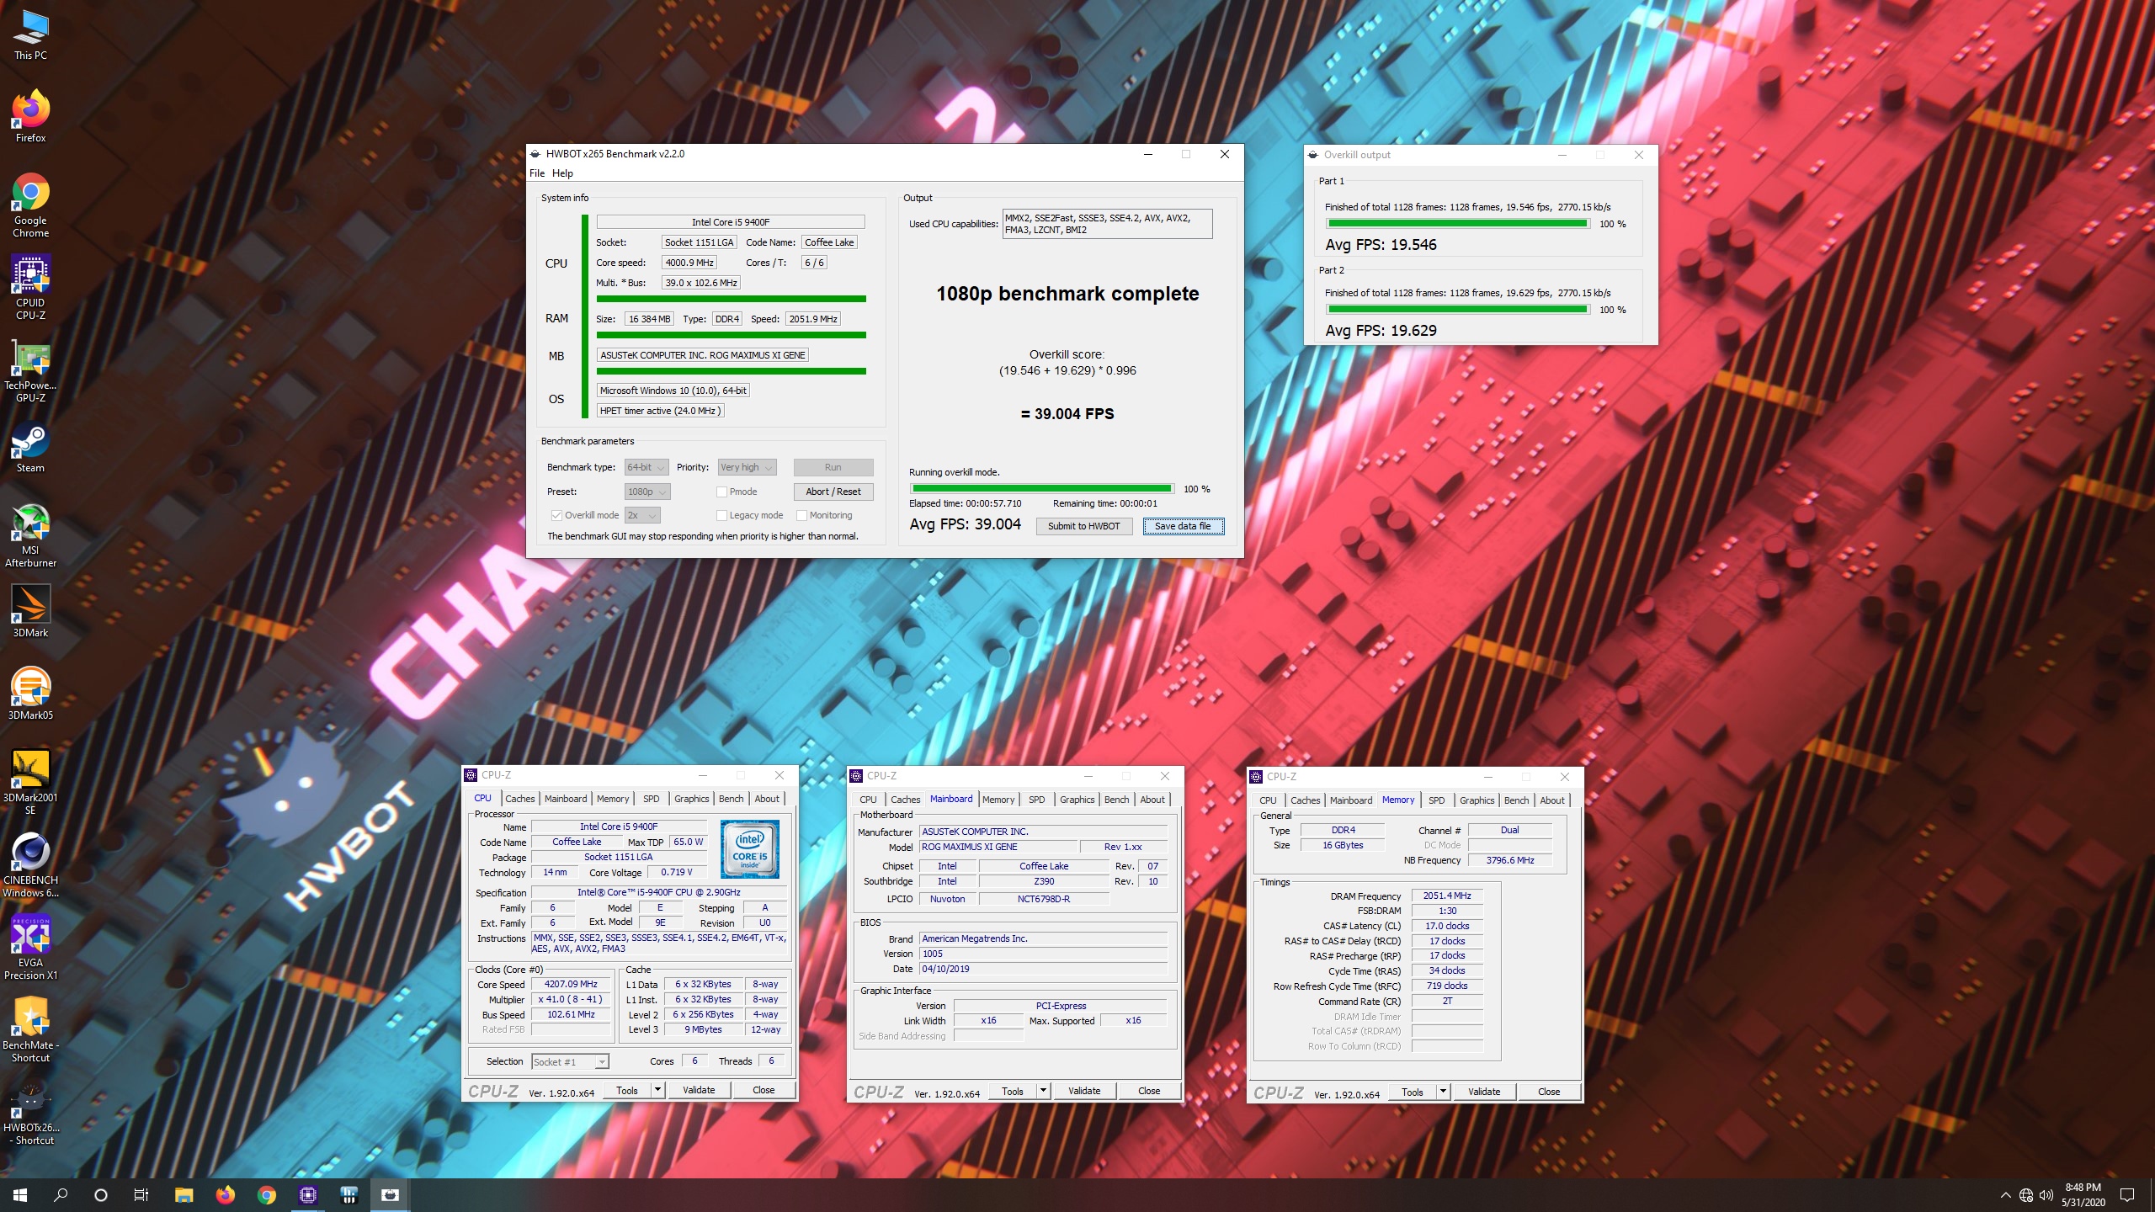Open taskbar clock and date
The image size is (2155, 1212).
point(2083,1195)
